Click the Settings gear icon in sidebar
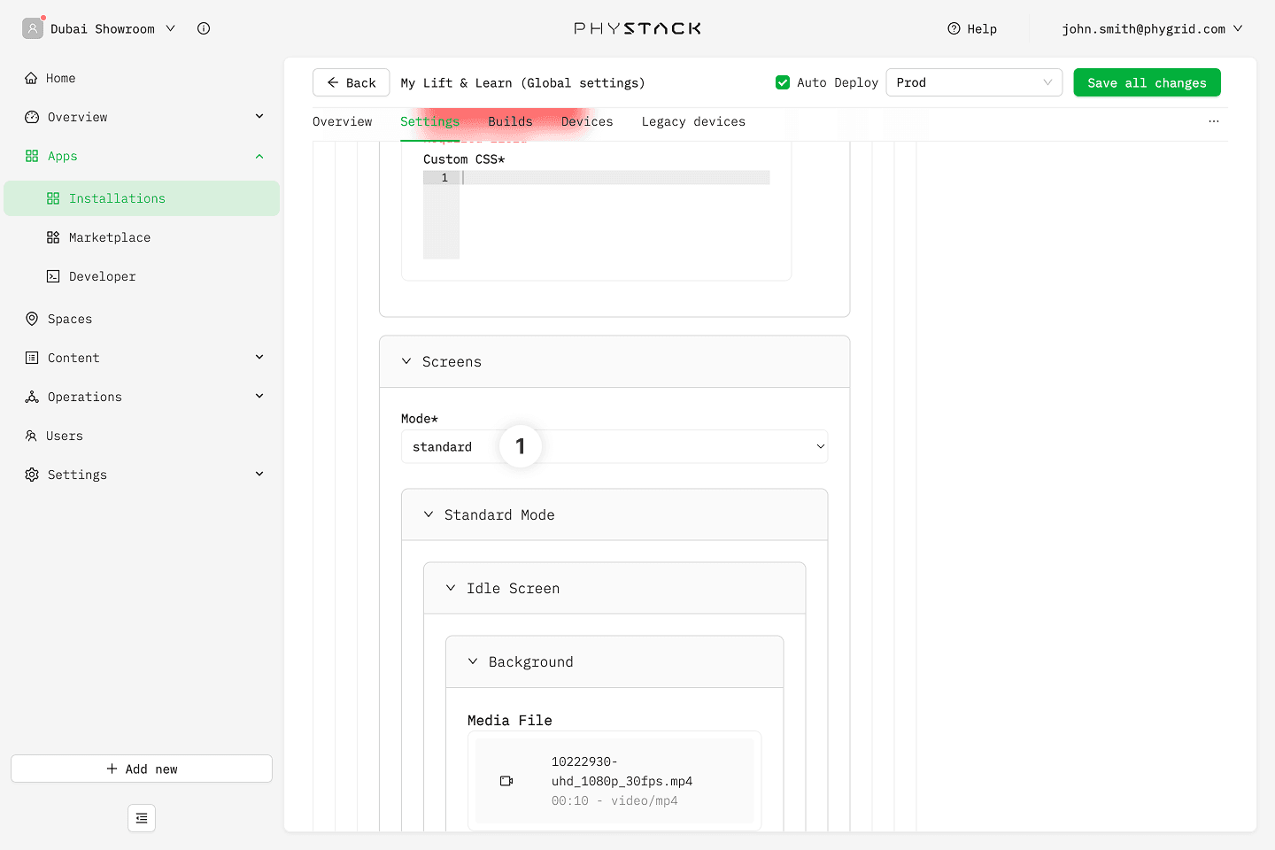The width and height of the screenshot is (1275, 850). click(x=32, y=475)
